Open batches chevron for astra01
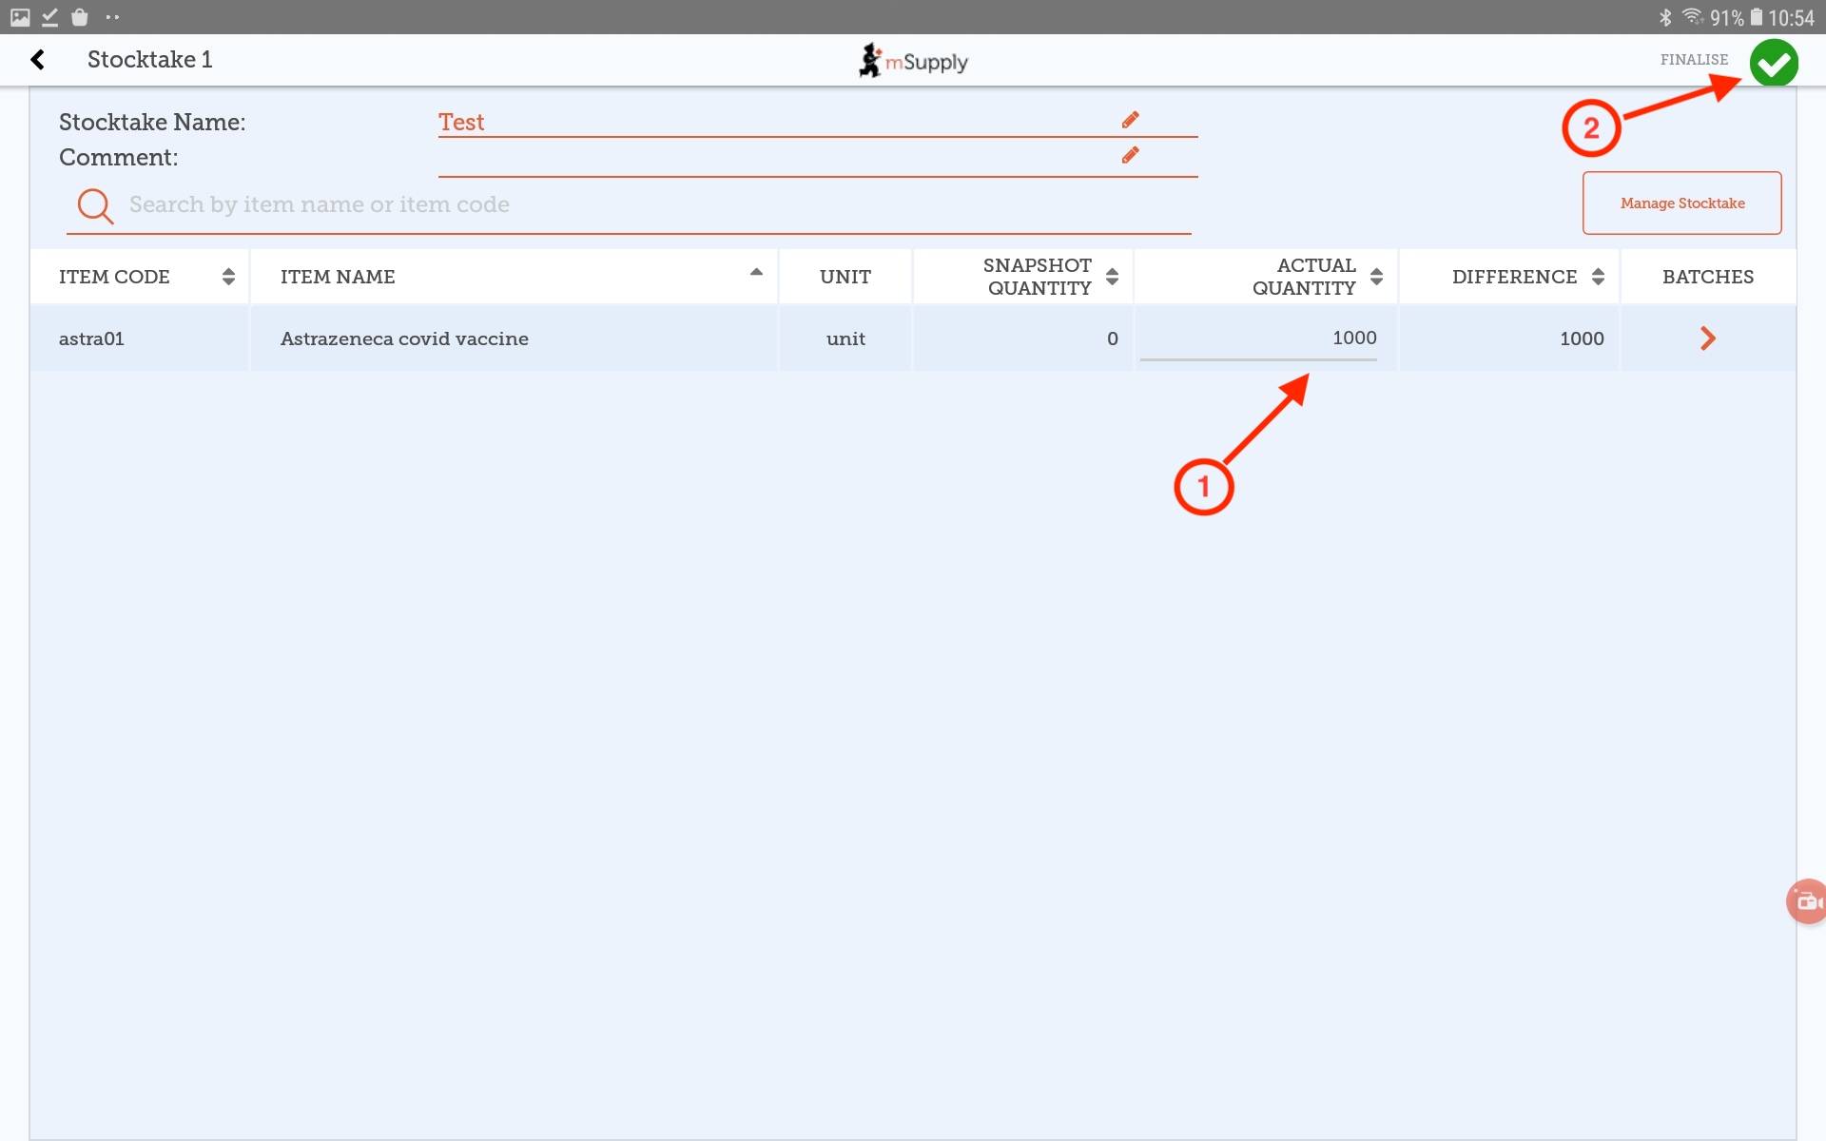The height and width of the screenshot is (1141, 1826). click(x=1708, y=338)
